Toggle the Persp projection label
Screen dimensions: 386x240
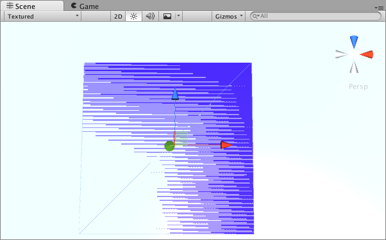(358, 86)
